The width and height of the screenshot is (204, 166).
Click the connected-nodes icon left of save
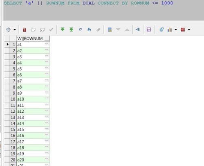click(x=138, y=30)
